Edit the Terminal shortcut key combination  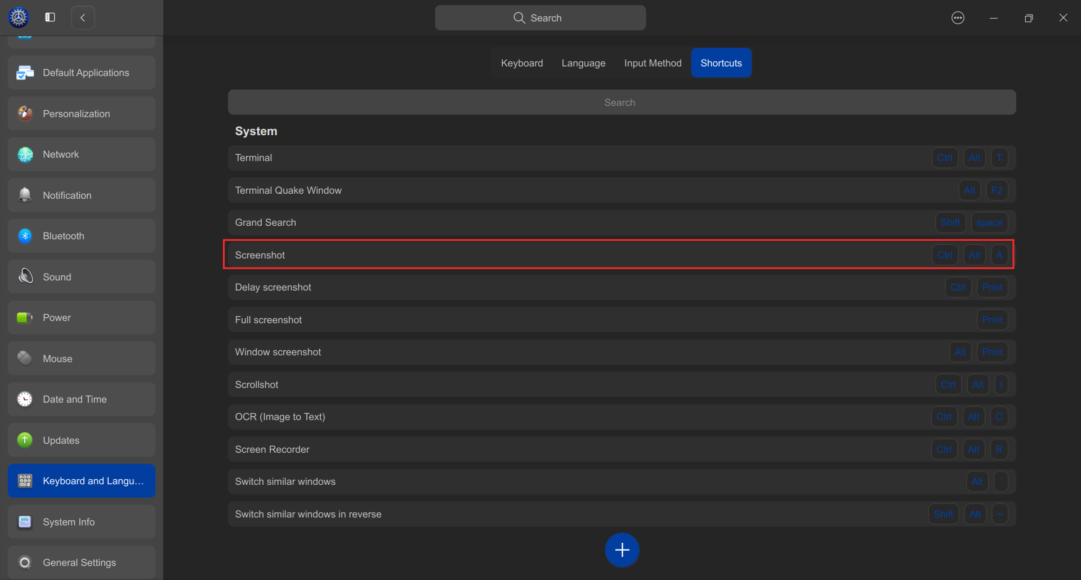pos(971,158)
